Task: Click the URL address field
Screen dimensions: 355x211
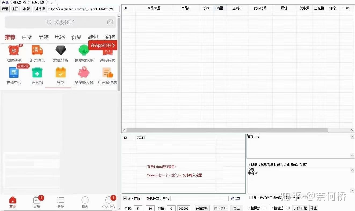Action: click(83, 9)
